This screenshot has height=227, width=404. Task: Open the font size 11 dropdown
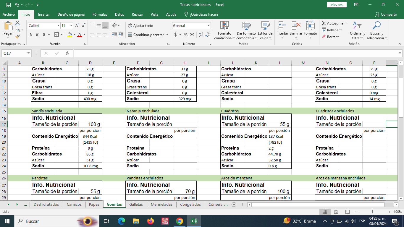(71, 26)
